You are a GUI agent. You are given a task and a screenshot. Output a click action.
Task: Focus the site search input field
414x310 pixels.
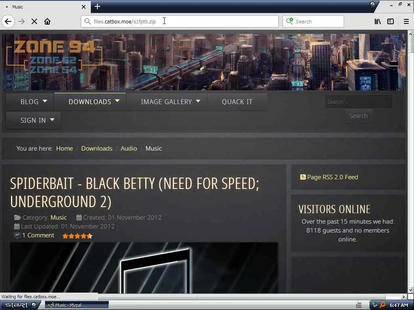point(359,102)
